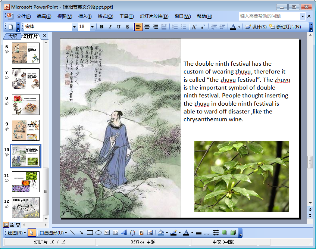Insert picture from file
This screenshot has width=316, height=249.
pos(150,233)
